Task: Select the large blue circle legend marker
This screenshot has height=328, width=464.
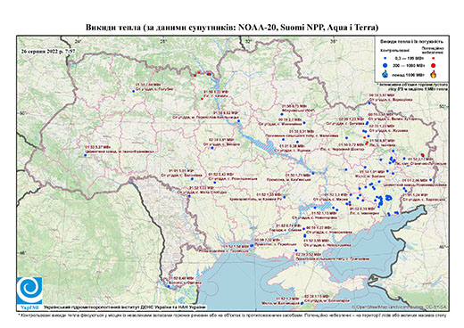Action: click(385, 65)
